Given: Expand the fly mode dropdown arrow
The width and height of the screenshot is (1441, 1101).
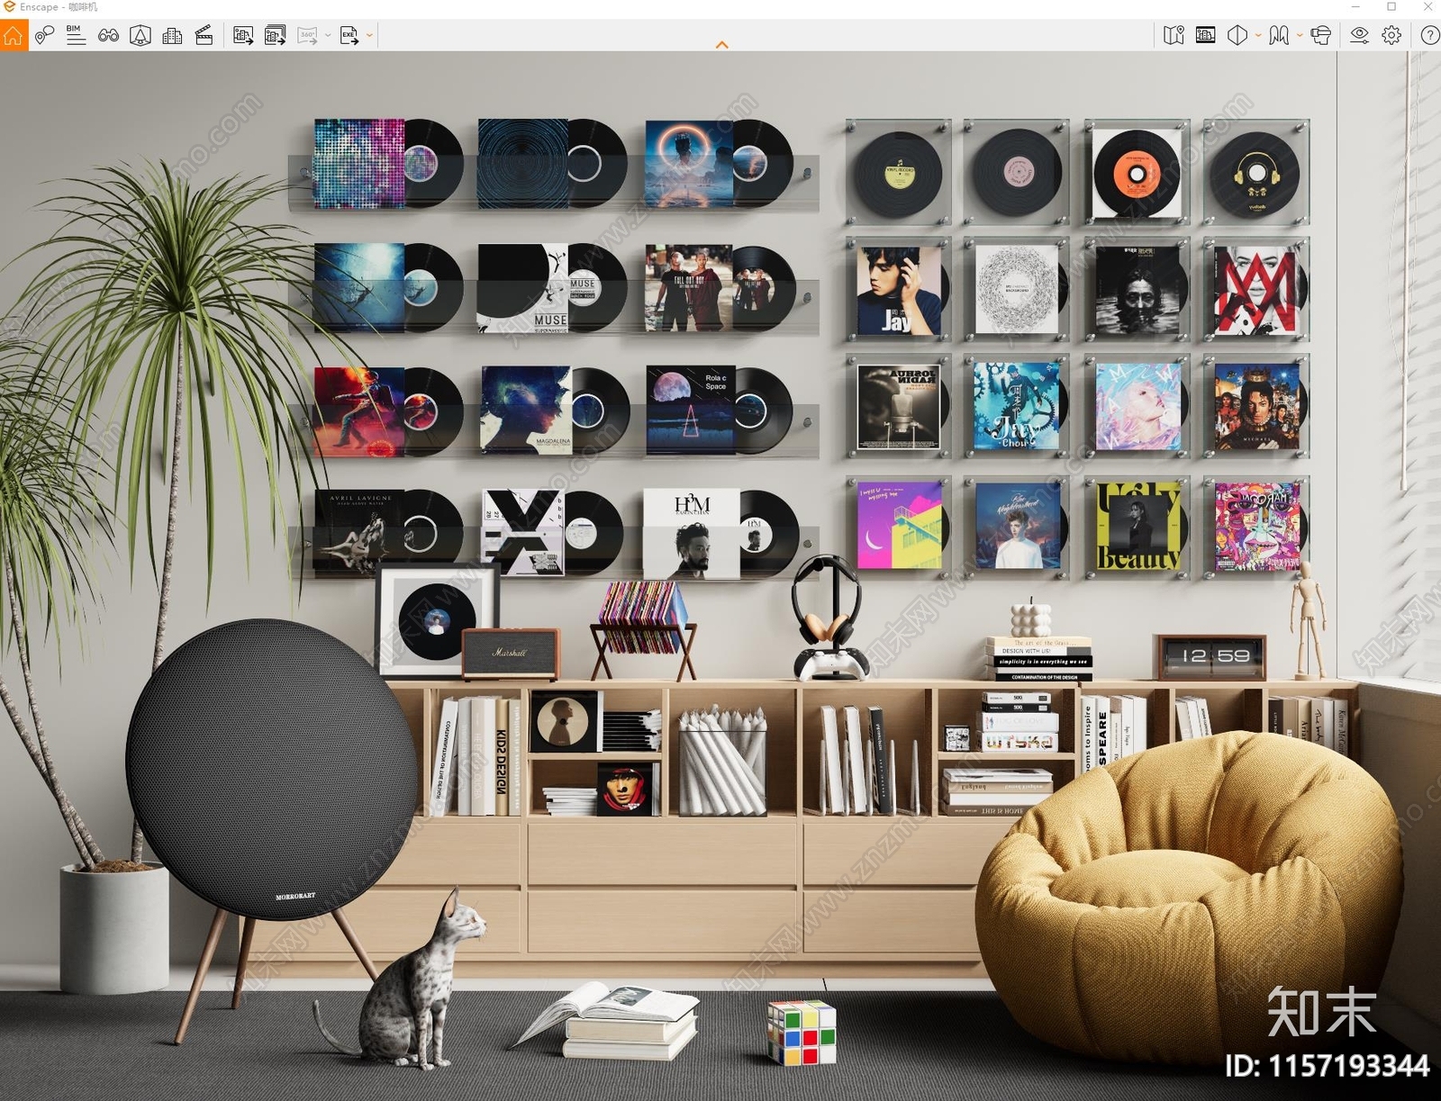Looking at the screenshot, I should click(x=1300, y=36).
